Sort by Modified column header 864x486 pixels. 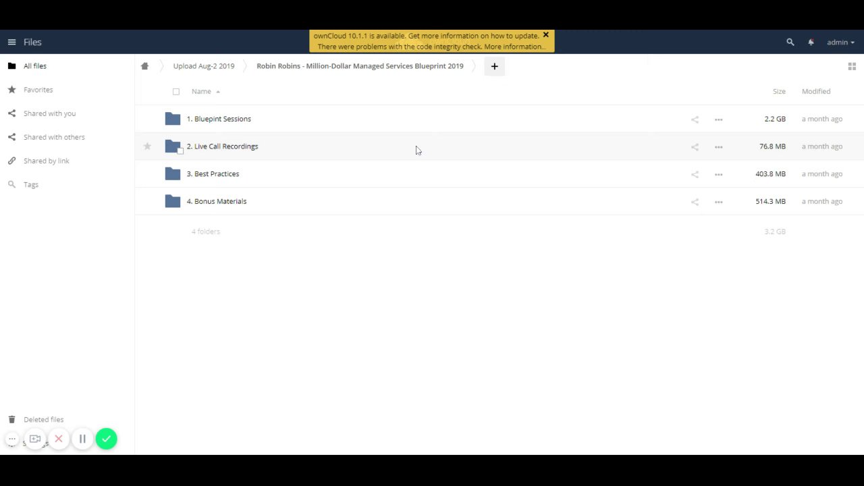pyautogui.click(x=816, y=91)
